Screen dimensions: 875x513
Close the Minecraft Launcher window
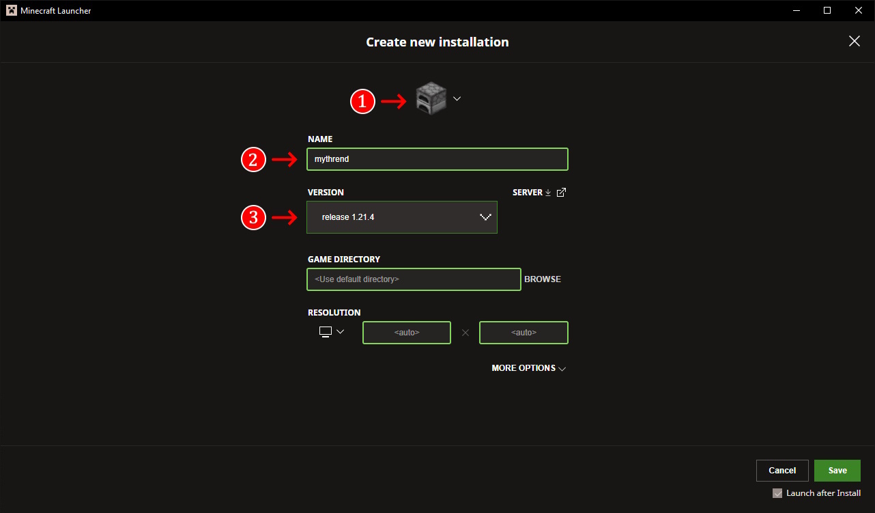859,10
